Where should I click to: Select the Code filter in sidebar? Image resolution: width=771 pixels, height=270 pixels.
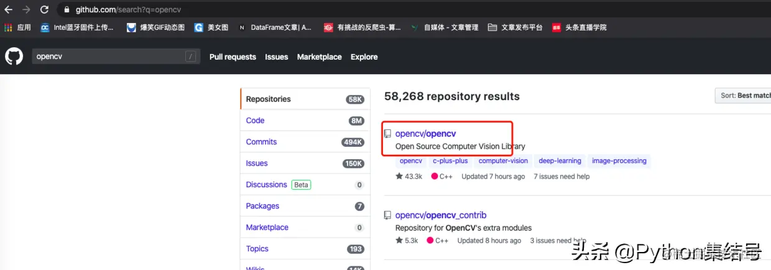point(305,121)
